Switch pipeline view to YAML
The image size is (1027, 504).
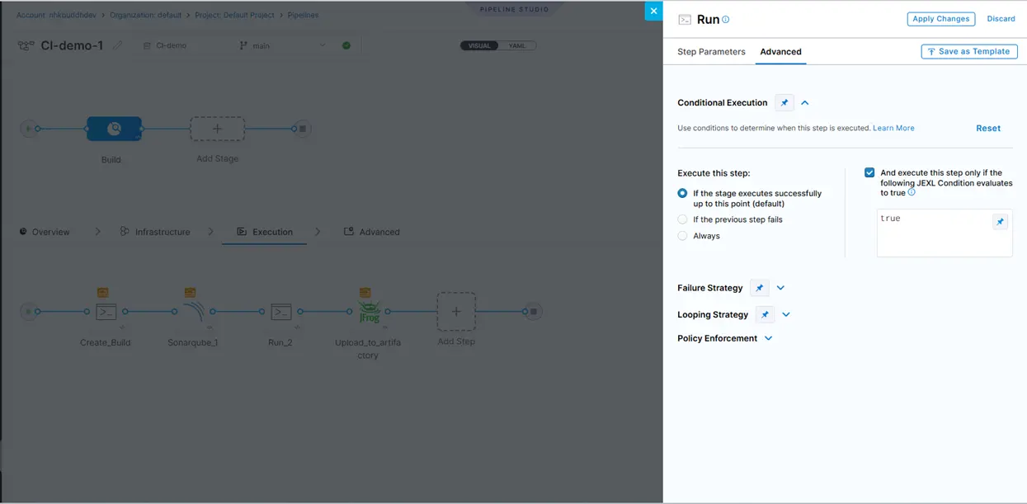[x=517, y=45]
